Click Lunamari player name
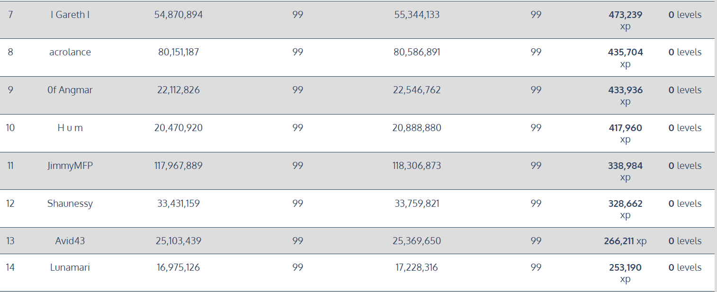The height and width of the screenshot is (292, 717). pos(70,267)
